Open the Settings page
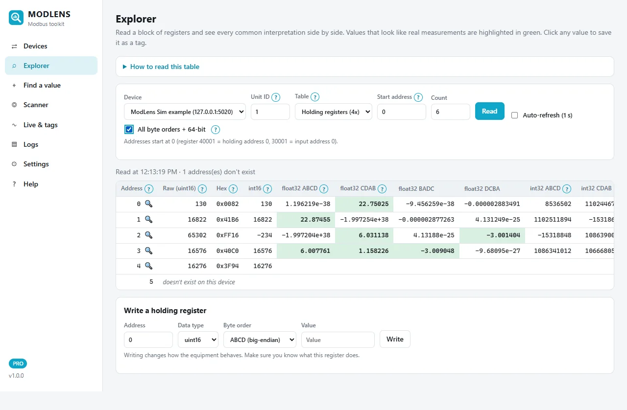This screenshot has height=410, width=627. [x=51, y=164]
